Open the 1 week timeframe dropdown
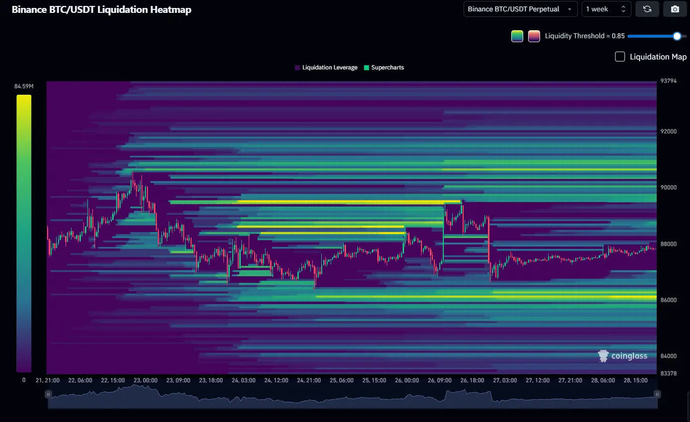690x422 pixels. pyautogui.click(x=606, y=9)
